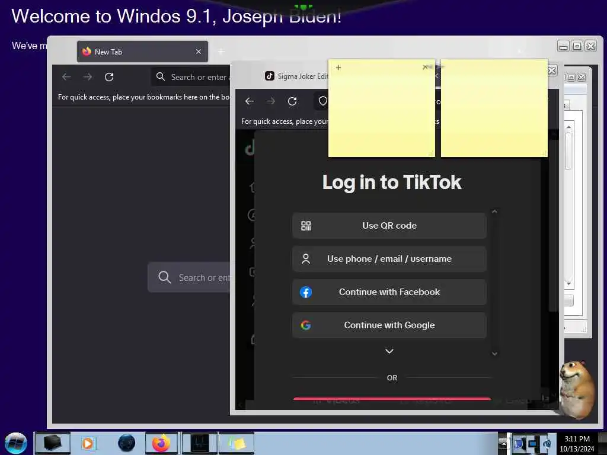Delete the left sticky note
This screenshot has width=607, height=455.
[425, 68]
